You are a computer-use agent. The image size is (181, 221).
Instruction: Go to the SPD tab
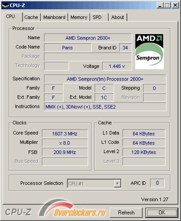[100, 17]
